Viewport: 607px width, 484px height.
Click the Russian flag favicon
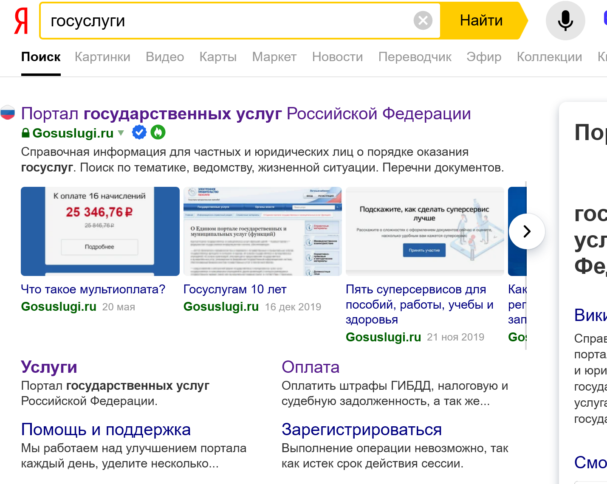click(x=8, y=113)
